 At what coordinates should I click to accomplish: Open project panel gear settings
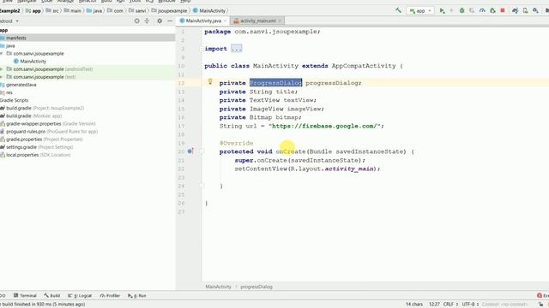pyautogui.click(x=160, y=21)
